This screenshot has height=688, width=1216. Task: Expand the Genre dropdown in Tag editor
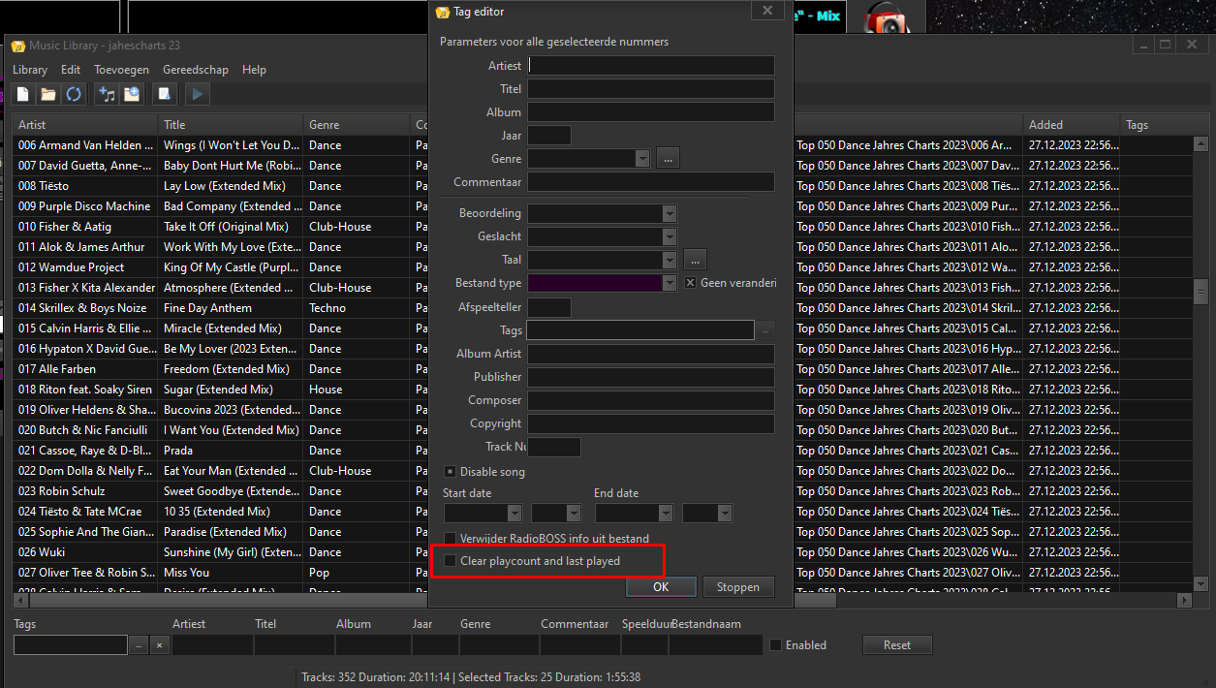click(641, 159)
